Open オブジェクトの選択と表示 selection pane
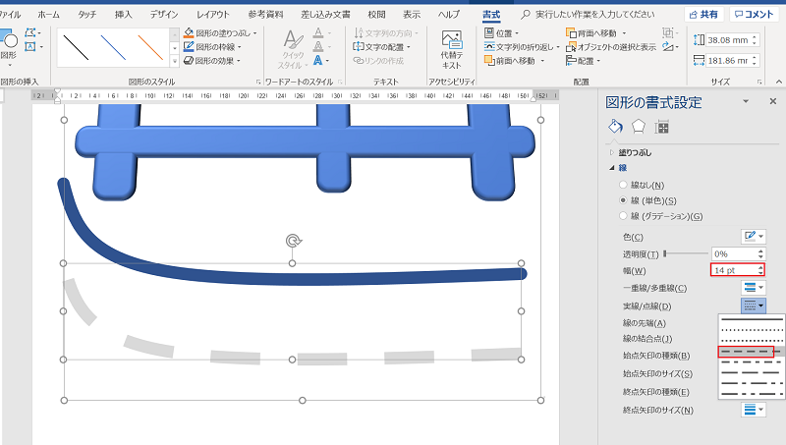Image resolution: width=786 pixels, height=445 pixels. [x=610, y=46]
